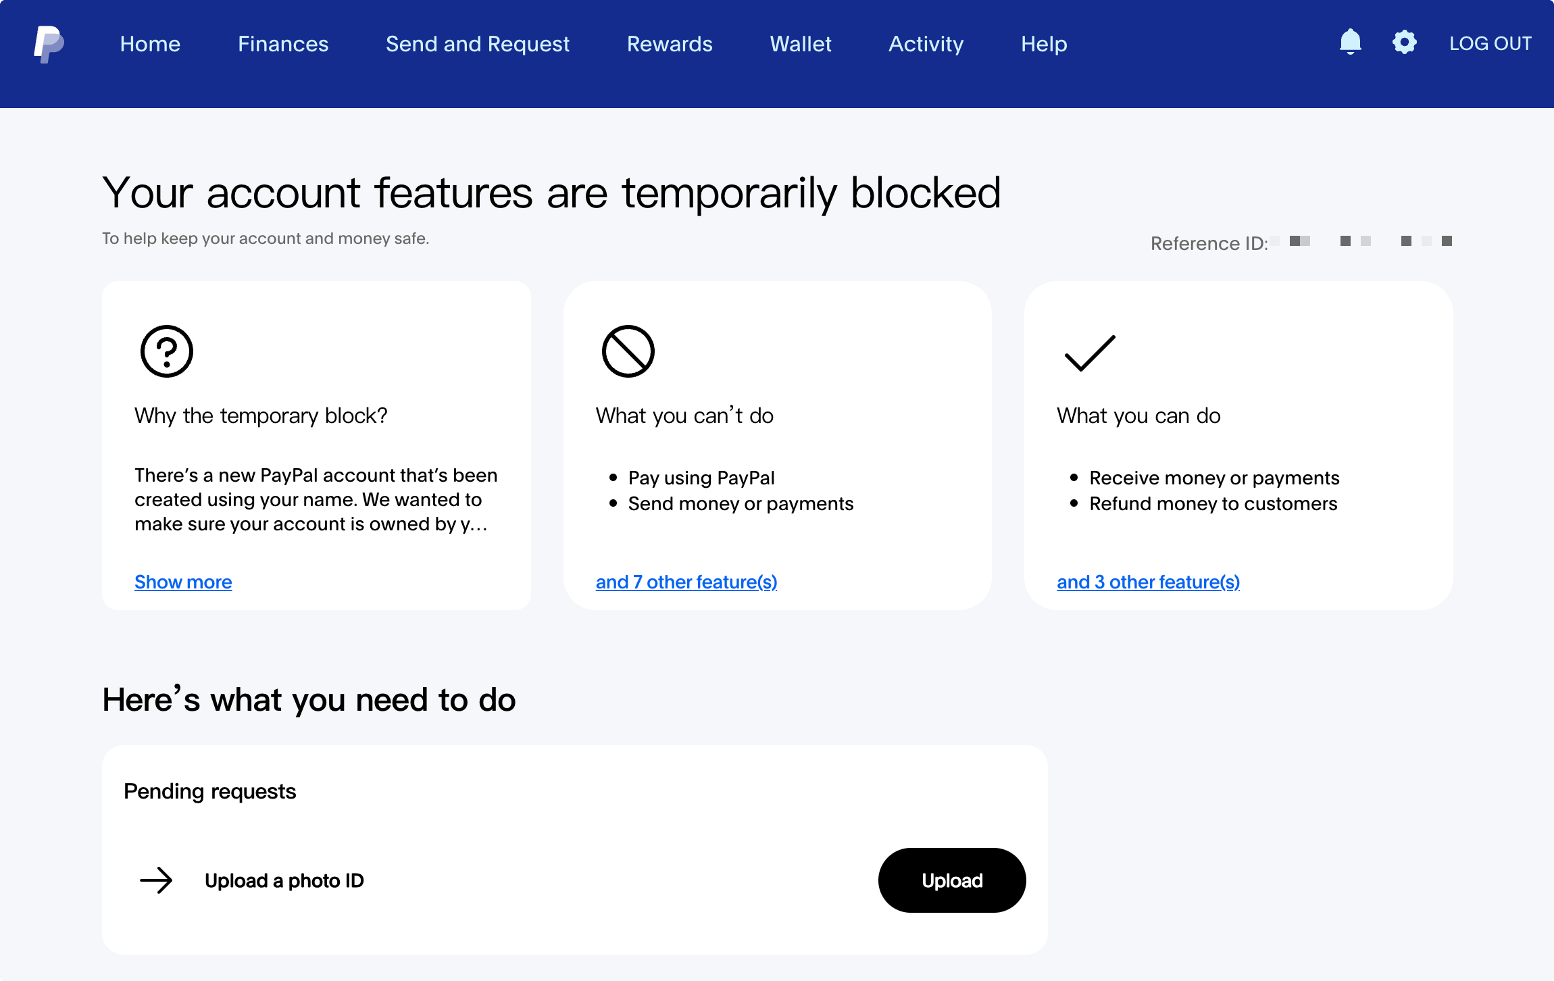Go to the Home menu
The width and height of the screenshot is (1554, 981).
tap(150, 44)
